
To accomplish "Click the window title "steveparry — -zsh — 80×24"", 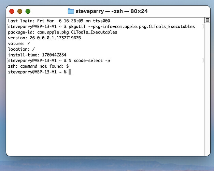I will click(112, 11).
